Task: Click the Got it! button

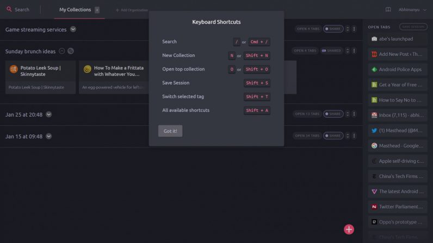Action: click(170, 131)
